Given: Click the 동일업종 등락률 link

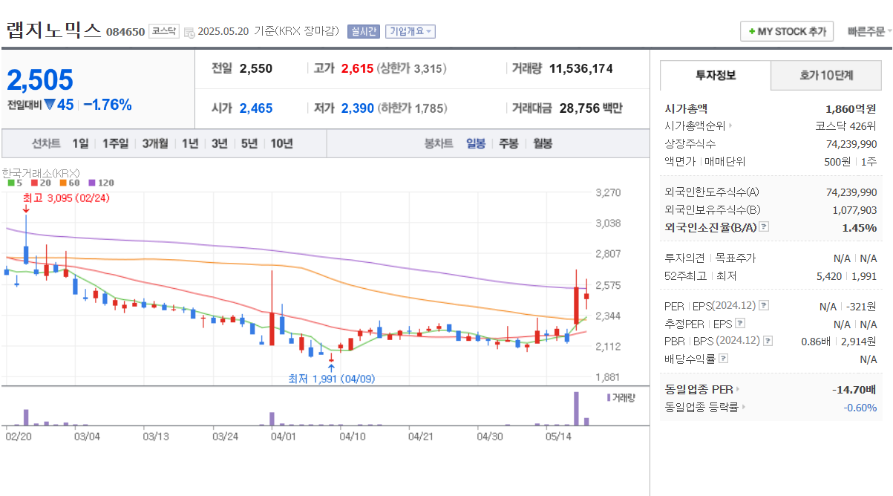Looking at the screenshot, I should [x=701, y=407].
